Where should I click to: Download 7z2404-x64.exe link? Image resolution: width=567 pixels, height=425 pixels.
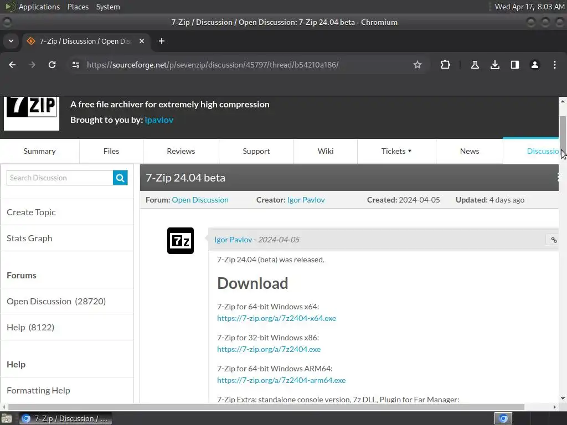click(x=277, y=318)
